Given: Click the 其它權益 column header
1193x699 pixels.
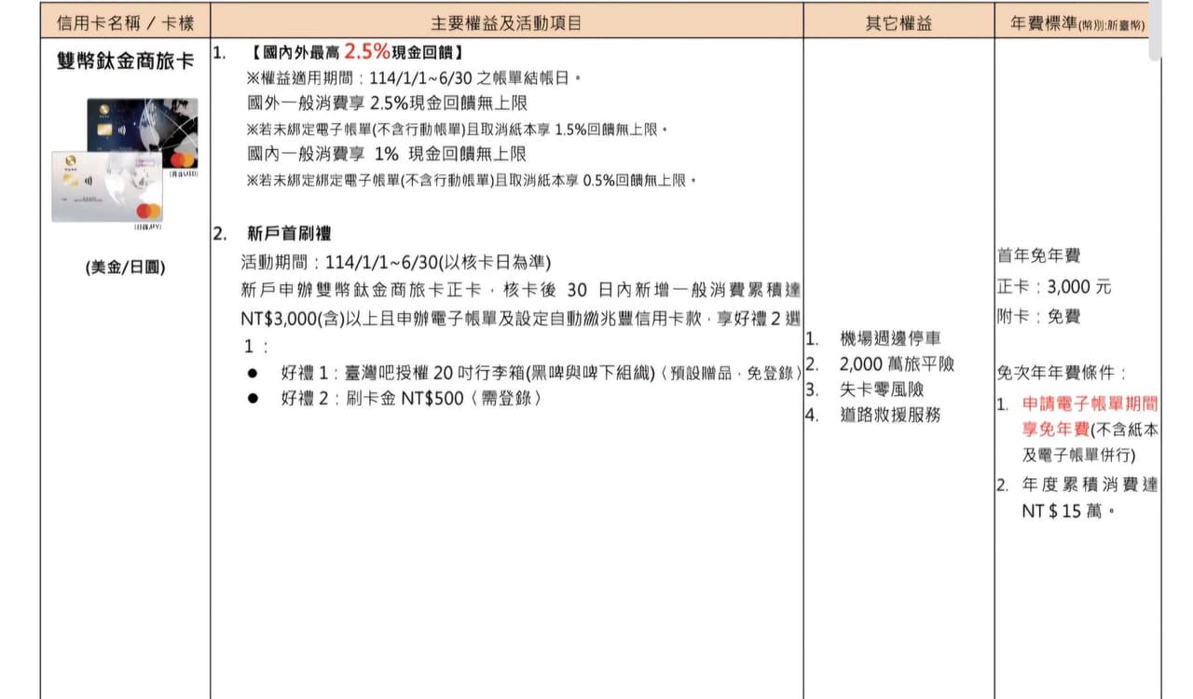Looking at the screenshot, I should 898,23.
